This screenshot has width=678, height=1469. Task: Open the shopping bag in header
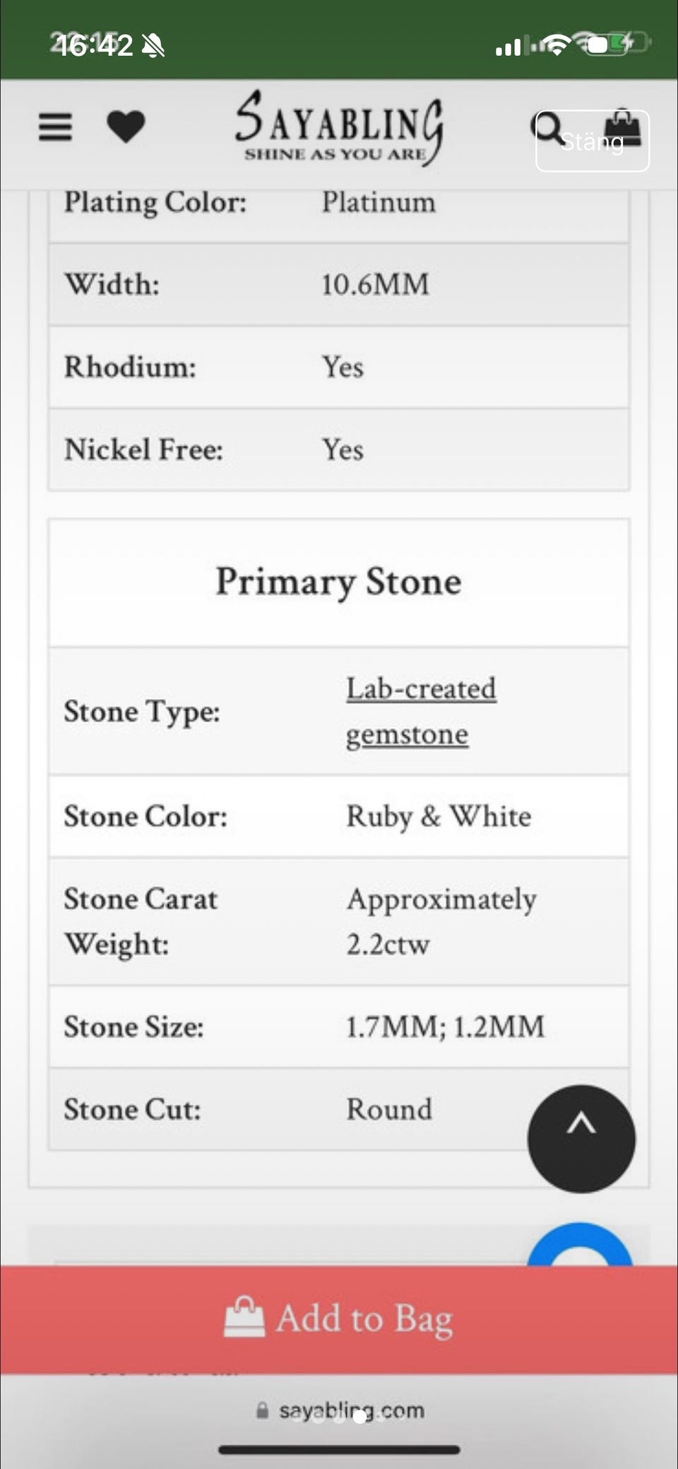pyautogui.click(x=623, y=128)
